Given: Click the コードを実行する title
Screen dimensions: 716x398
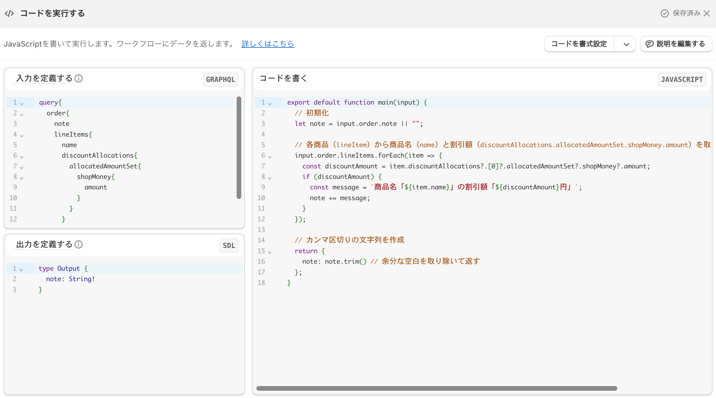Looking at the screenshot, I should pyautogui.click(x=52, y=13).
